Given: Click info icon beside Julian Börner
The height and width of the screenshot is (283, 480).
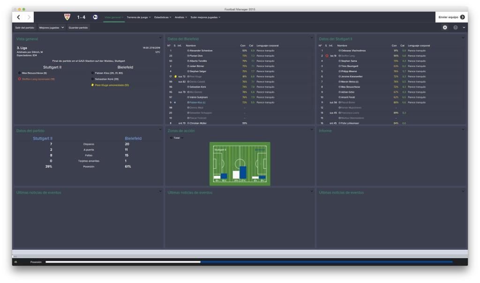Looking at the screenshot, I should (x=188, y=66).
